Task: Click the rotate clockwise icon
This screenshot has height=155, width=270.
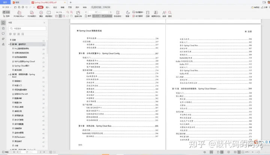Action: 71,16
